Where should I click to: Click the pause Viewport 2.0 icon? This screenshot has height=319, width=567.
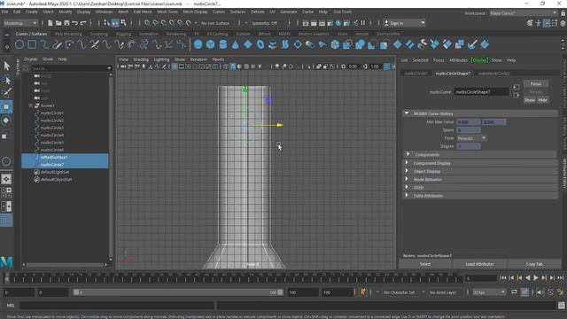(363, 23)
